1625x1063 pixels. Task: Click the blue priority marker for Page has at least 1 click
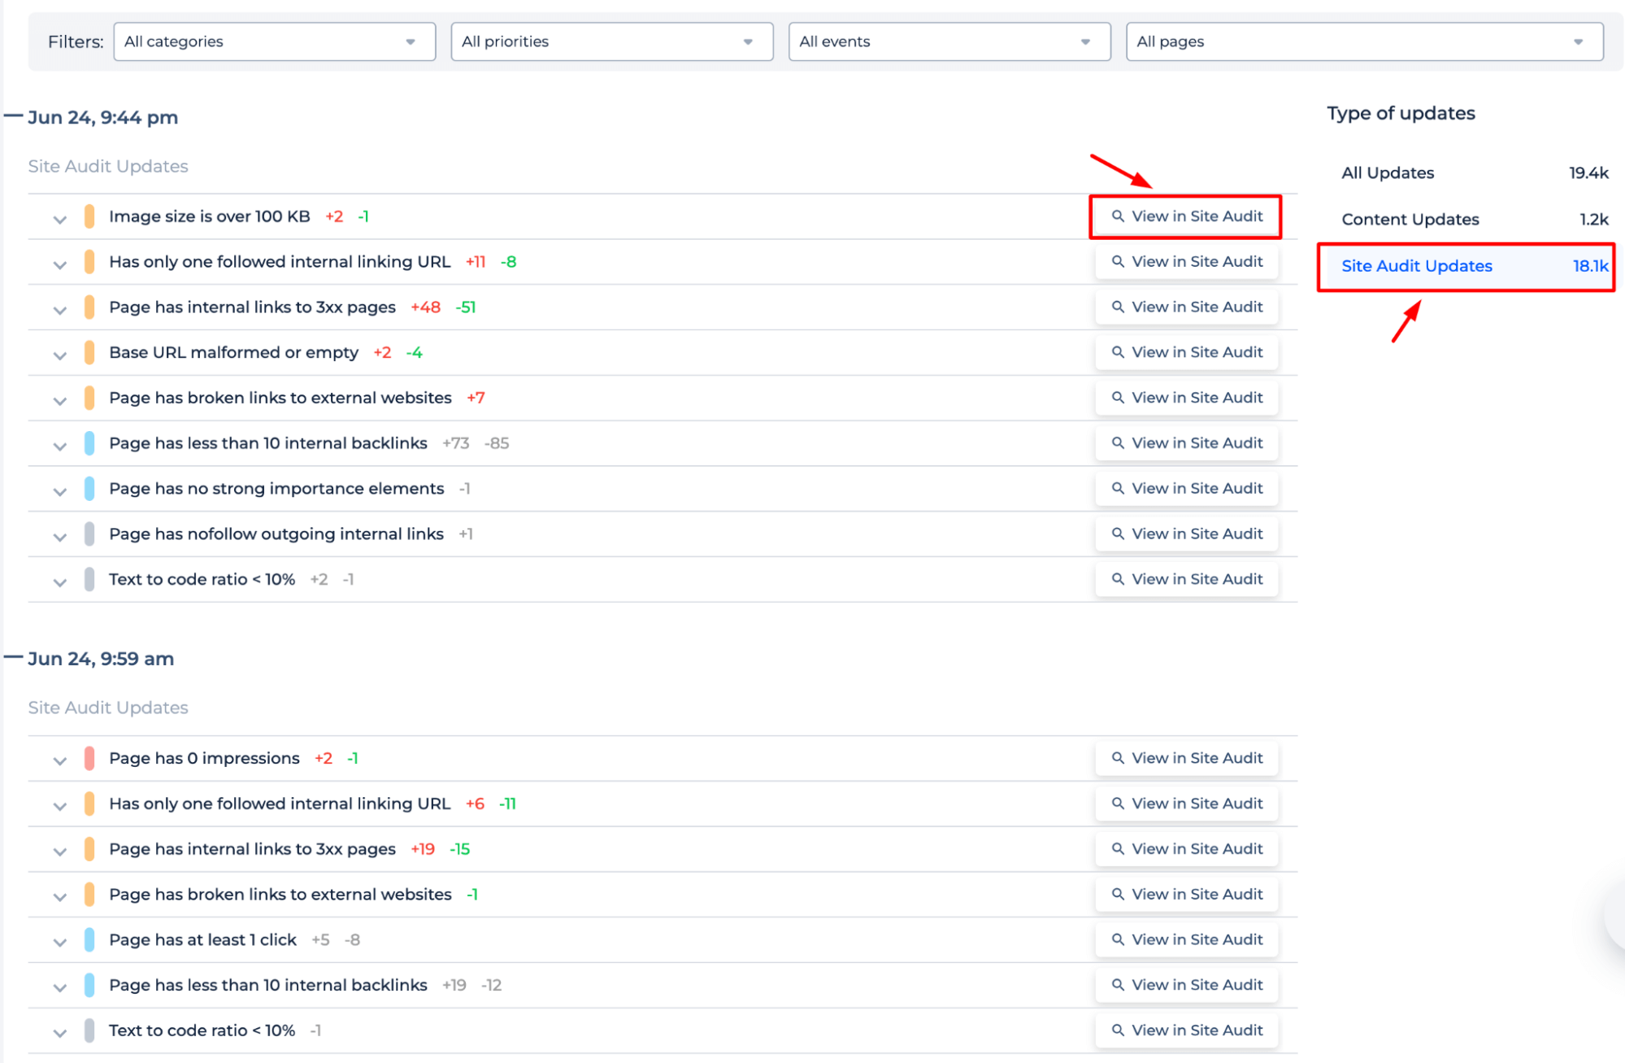pos(89,939)
